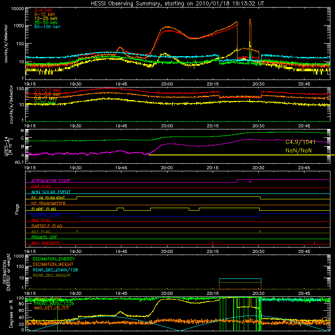Image resolution: width=335 pixels, height=335 pixels.
Task: Select the 6-12 keV legend label
Action: click(x=45, y=14)
